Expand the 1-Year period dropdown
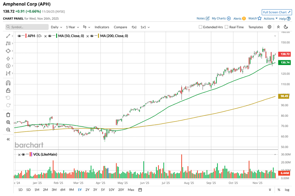Viewport: 295px width, 196px height. (x=72, y=27)
